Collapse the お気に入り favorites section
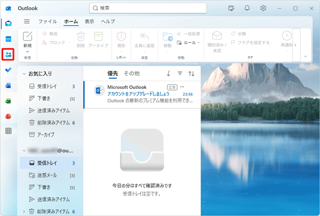This screenshot has height=216, width=320. [24, 74]
